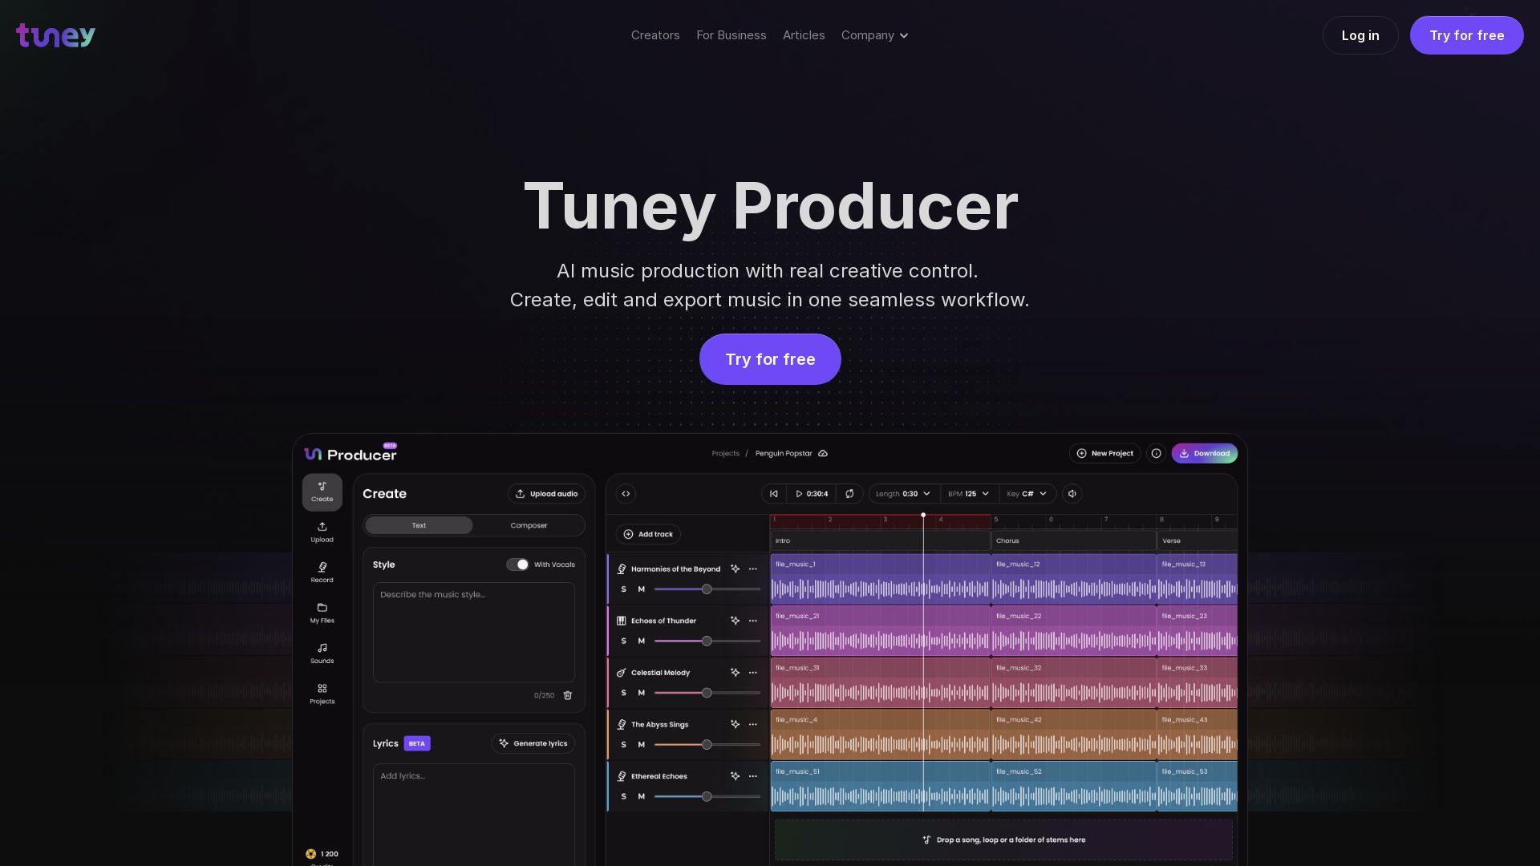Solo the Harmonies of the Beyond track
1540x866 pixels.
[x=623, y=589]
